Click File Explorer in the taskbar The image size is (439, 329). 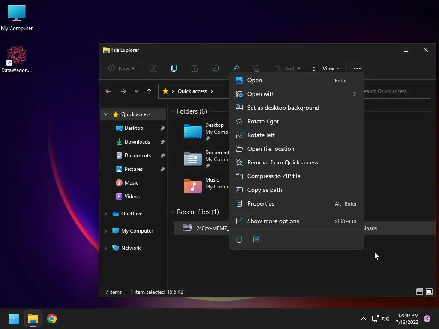click(33, 319)
